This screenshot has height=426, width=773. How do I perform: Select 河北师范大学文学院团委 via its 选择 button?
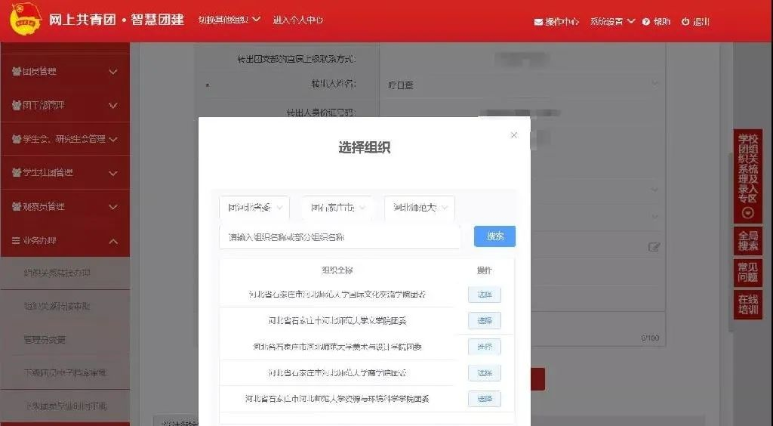point(484,321)
